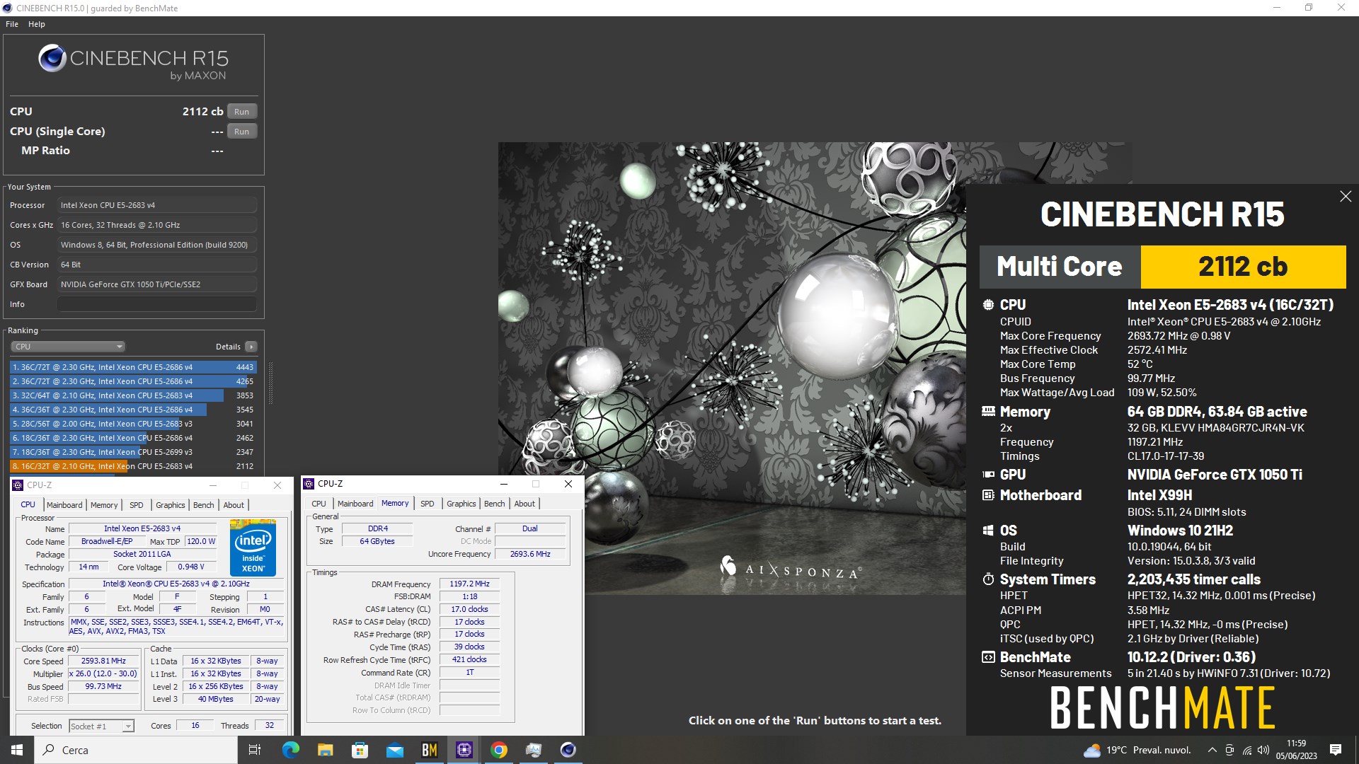Open Task View from the taskbar

pyautogui.click(x=255, y=750)
